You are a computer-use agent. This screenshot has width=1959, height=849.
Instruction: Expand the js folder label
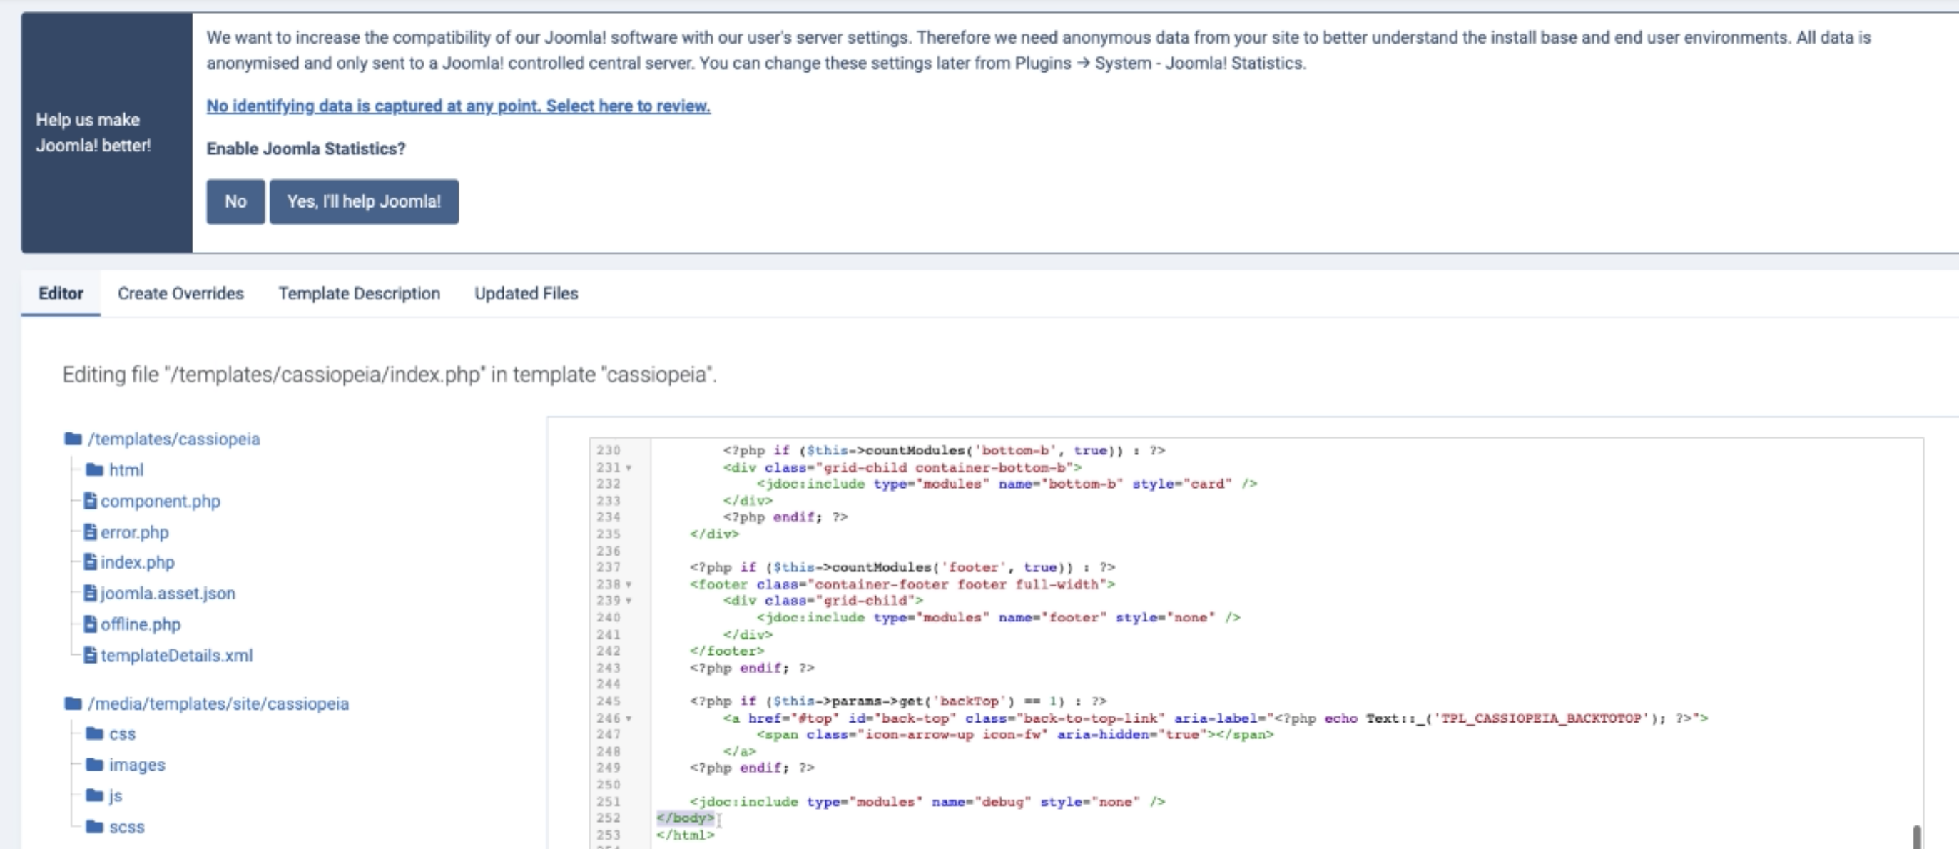click(116, 795)
